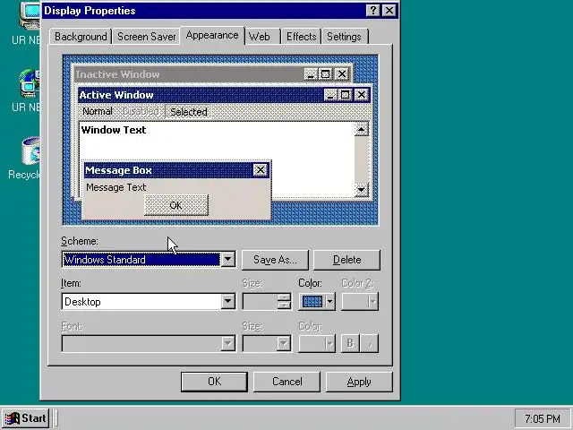The width and height of the screenshot is (573, 430).
Task: Open the Start menu
Action: [26, 418]
